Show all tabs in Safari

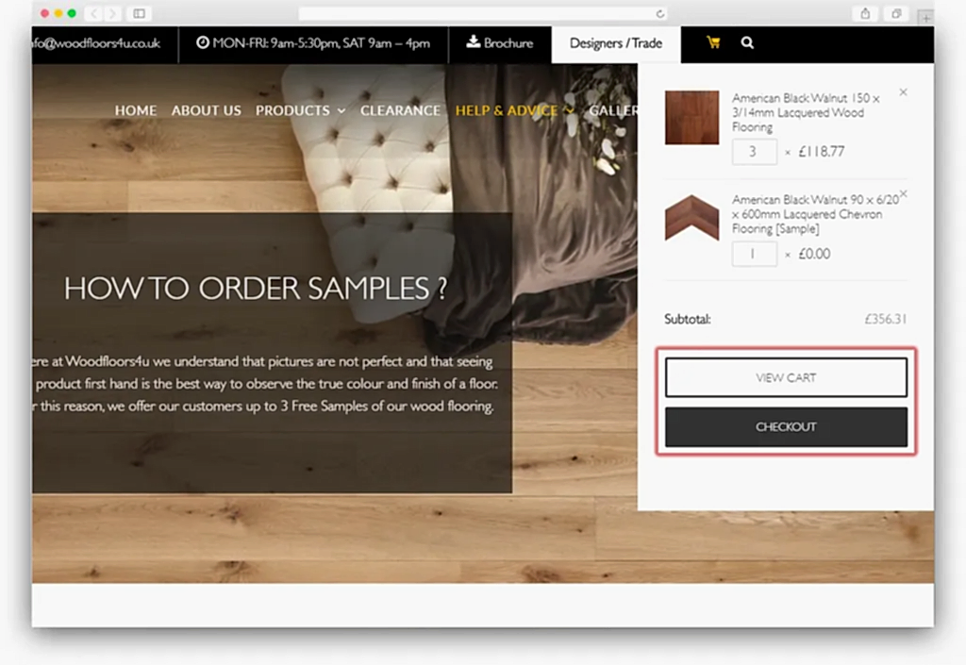coord(896,13)
